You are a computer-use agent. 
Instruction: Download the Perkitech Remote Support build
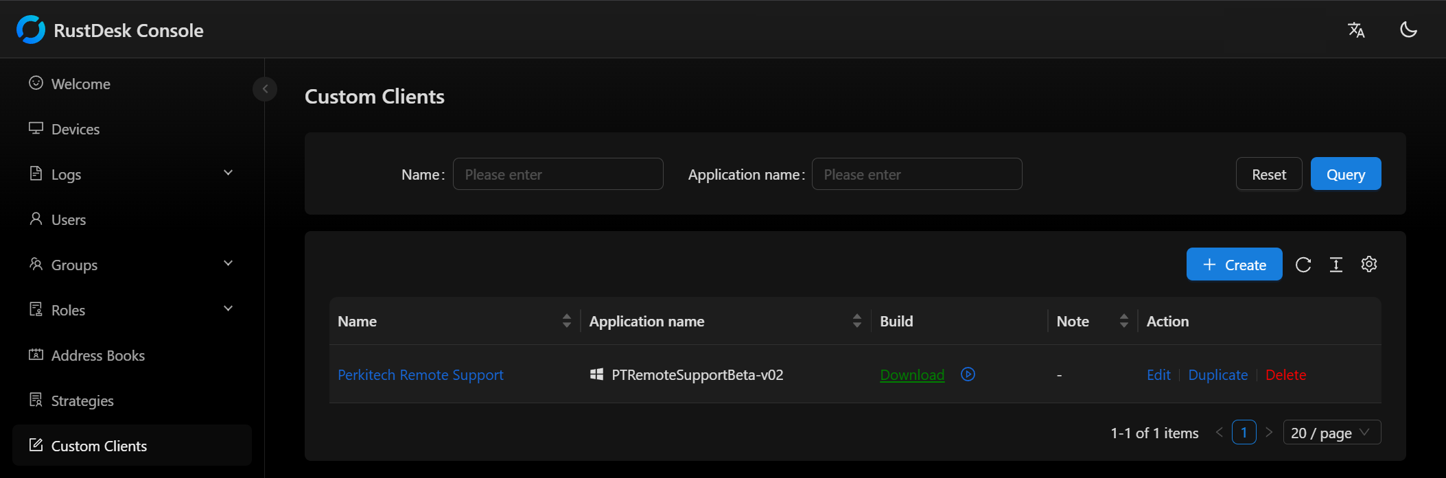tap(912, 375)
